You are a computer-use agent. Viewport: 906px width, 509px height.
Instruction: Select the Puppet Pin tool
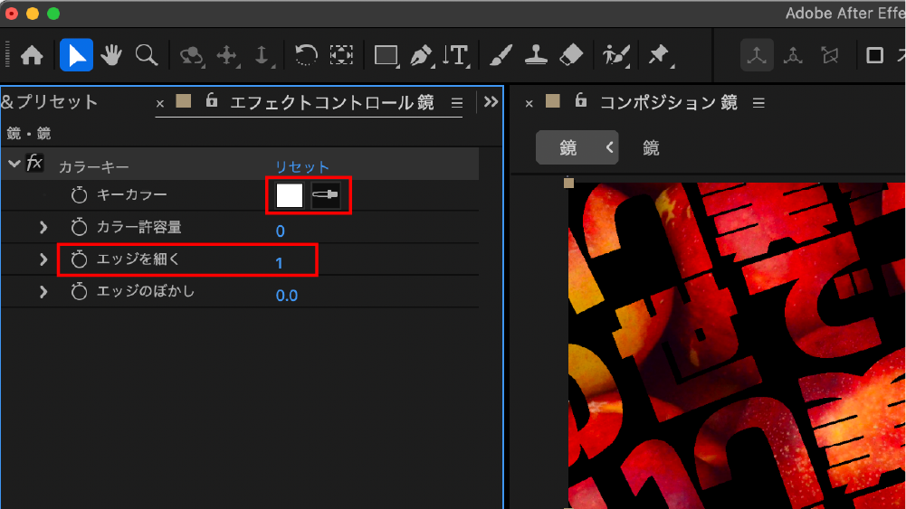660,56
